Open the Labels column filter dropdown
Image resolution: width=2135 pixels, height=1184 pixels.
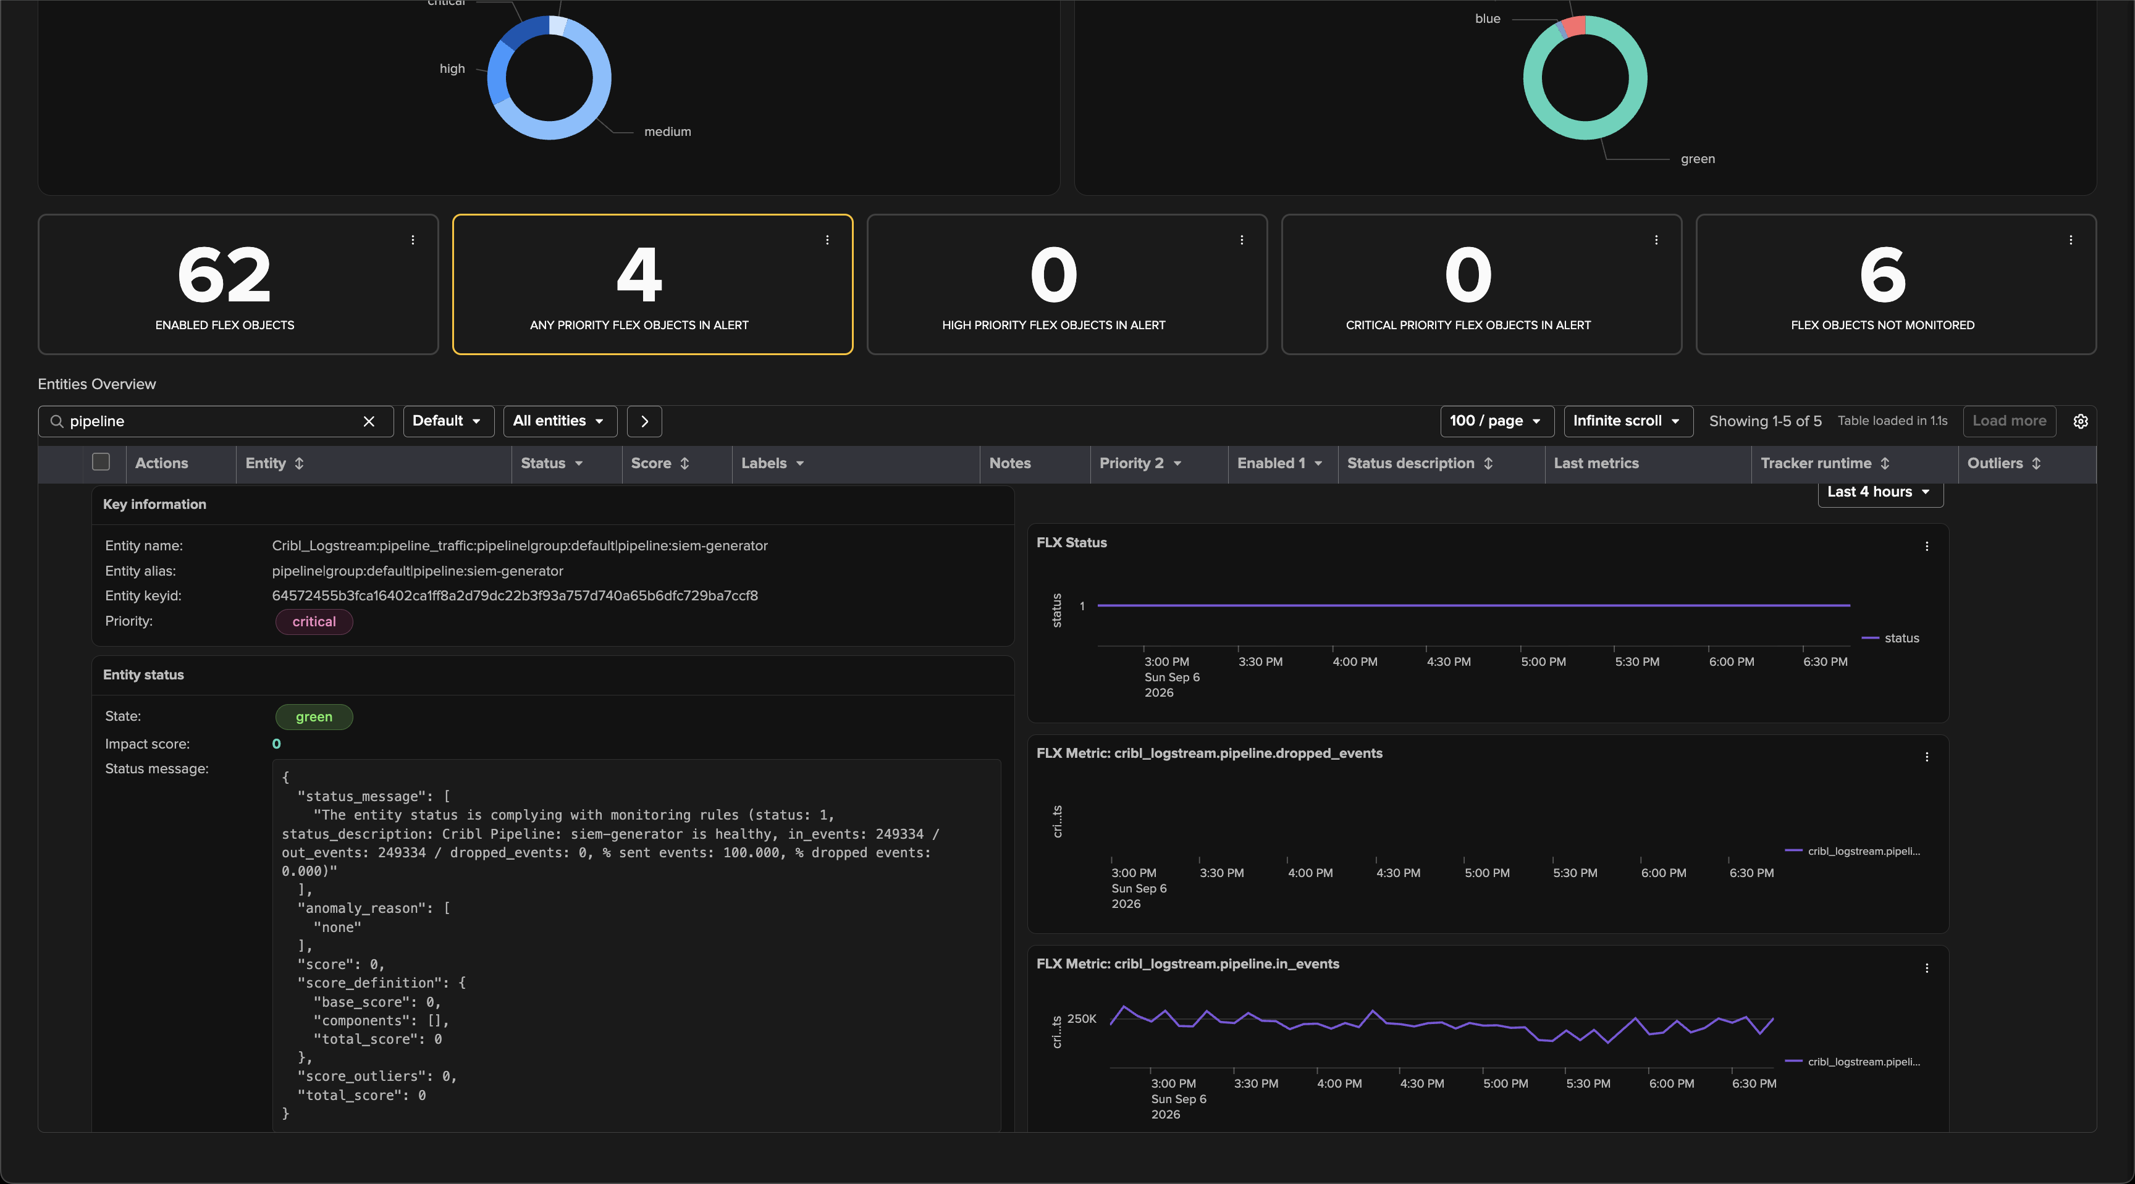click(800, 464)
